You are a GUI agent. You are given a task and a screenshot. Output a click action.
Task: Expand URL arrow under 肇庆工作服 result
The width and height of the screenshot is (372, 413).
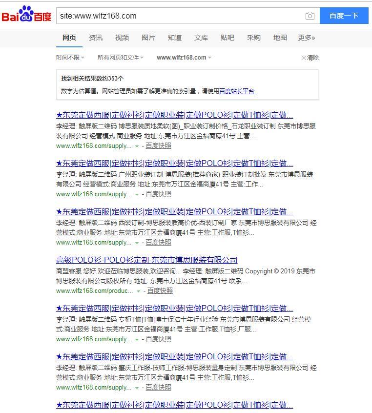coord(137,388)
